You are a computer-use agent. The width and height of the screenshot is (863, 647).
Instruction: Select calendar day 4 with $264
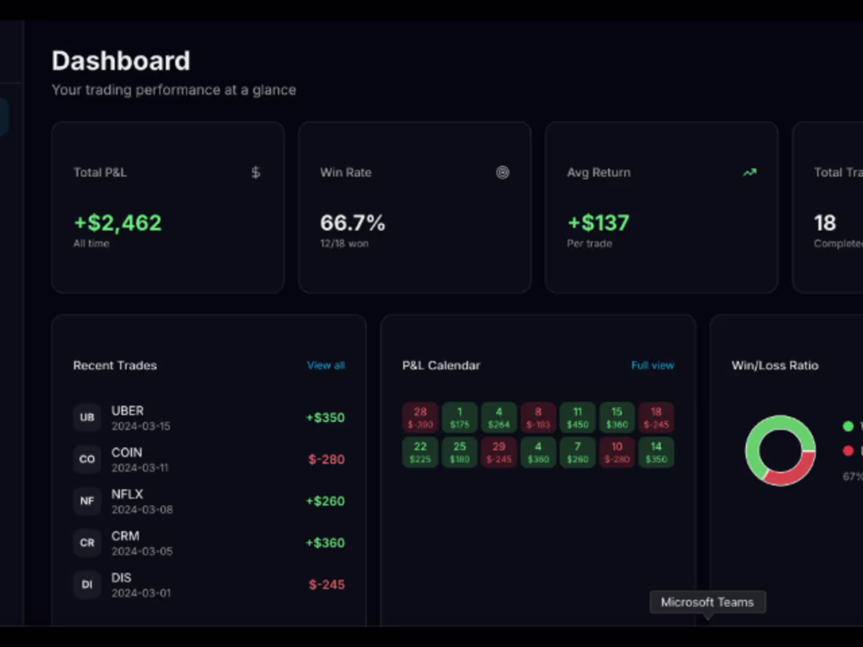(x=499, y=417)
